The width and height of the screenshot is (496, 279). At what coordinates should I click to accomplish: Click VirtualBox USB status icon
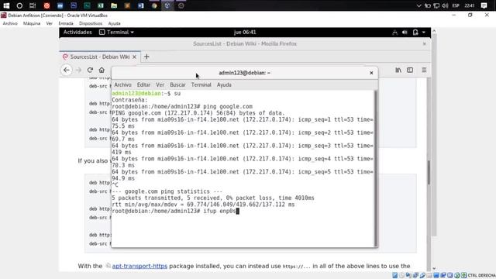(422, 276)
